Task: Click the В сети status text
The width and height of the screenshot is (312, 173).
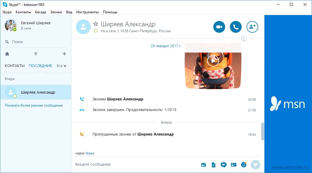Action: (26, 28)
